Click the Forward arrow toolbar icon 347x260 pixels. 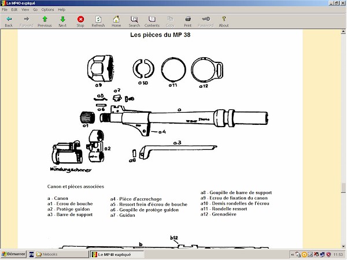pyautogui.click(x=27, y=19)
